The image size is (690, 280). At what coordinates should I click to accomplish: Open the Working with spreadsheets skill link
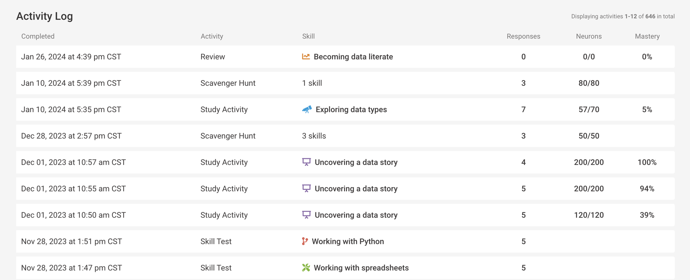coord(361,268)
